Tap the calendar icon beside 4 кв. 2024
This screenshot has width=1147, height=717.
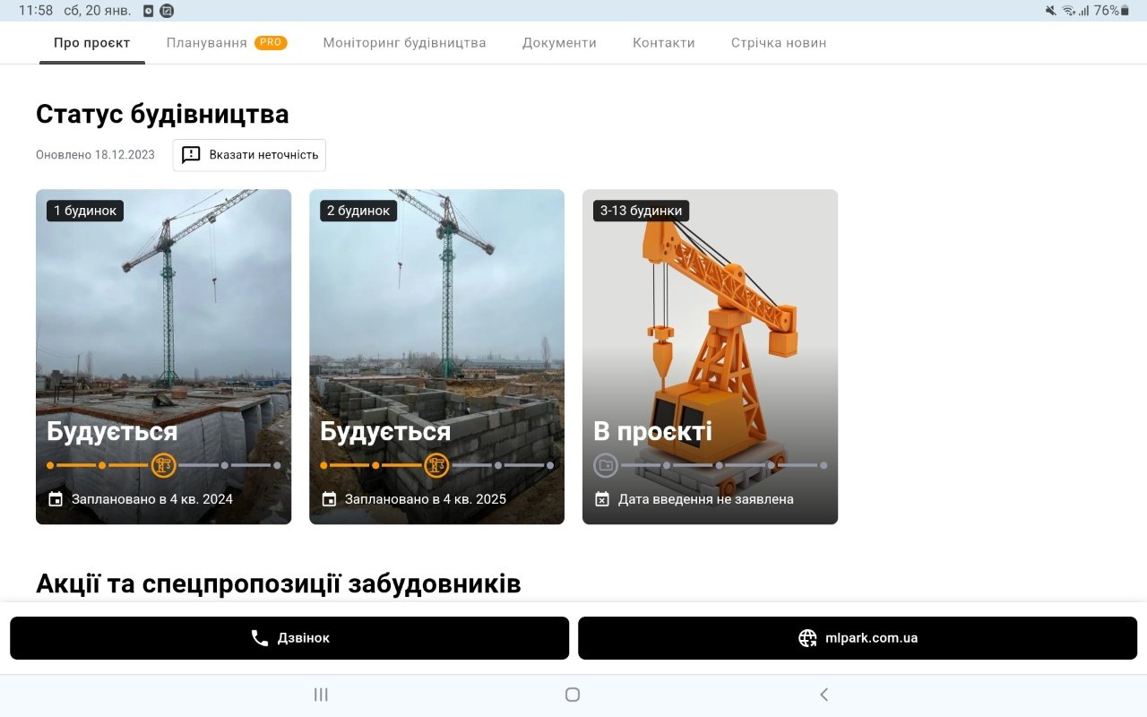click(x=56, y=499)
